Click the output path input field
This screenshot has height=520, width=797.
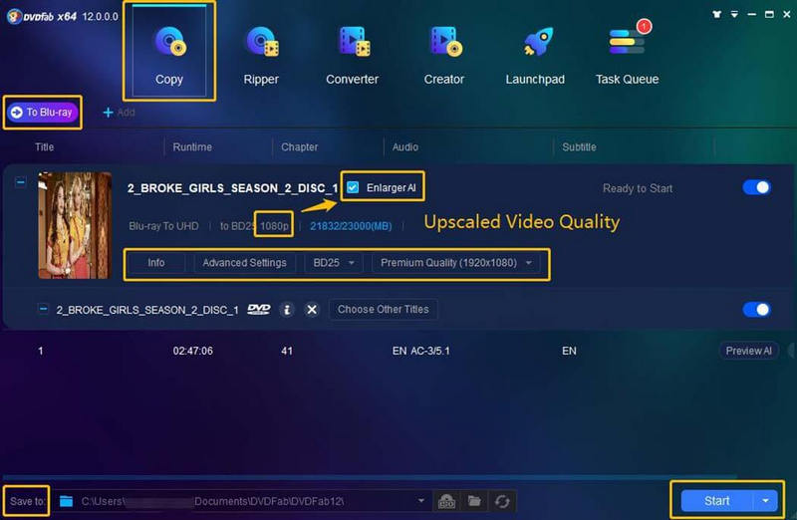click(243, 501)
